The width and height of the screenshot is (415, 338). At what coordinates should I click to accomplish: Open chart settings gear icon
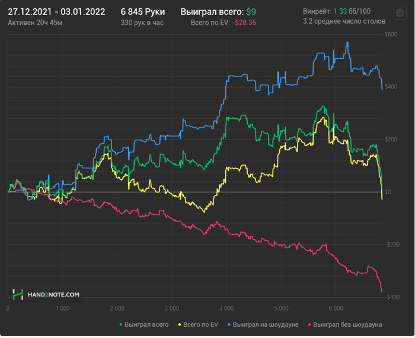tap(400, 13)
